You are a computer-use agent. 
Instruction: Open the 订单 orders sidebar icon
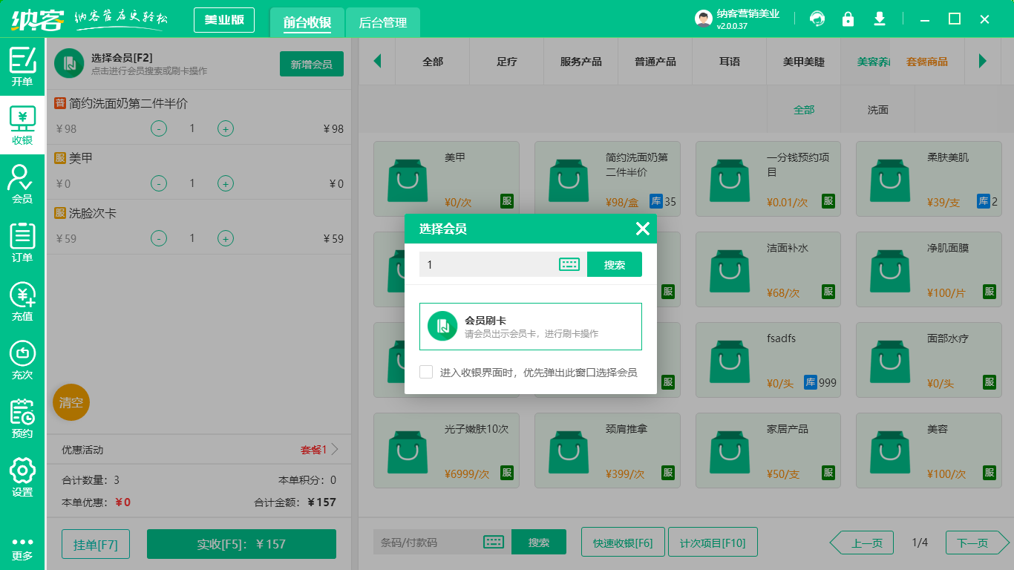pyautogui.click(x=22, y=242)
